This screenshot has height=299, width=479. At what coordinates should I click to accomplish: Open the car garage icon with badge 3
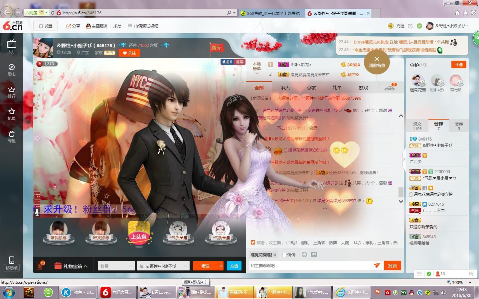[390, 88]
